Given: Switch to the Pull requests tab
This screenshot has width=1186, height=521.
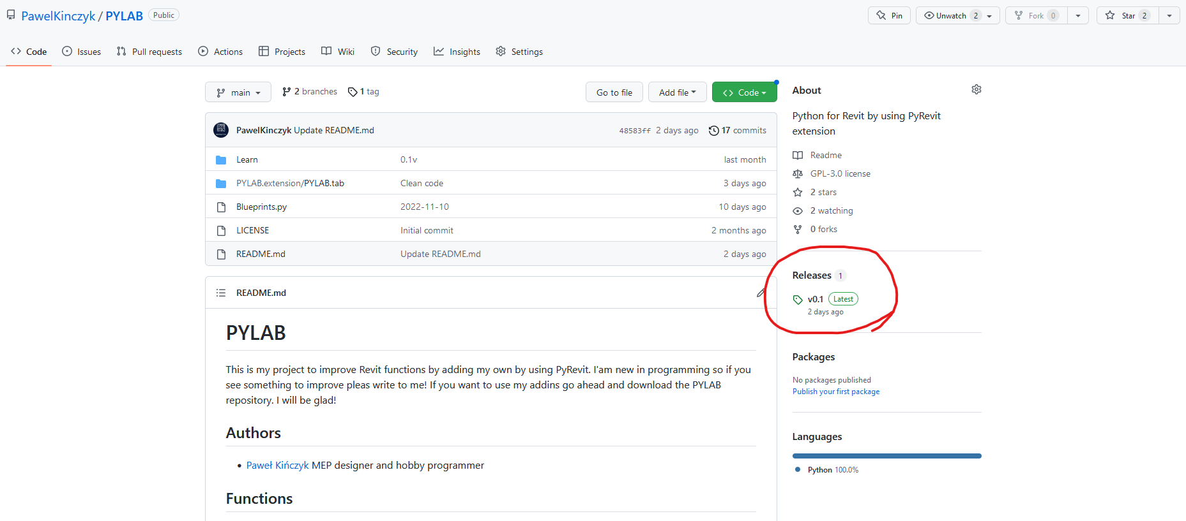Looking at the screenshot, I should 149,52.
